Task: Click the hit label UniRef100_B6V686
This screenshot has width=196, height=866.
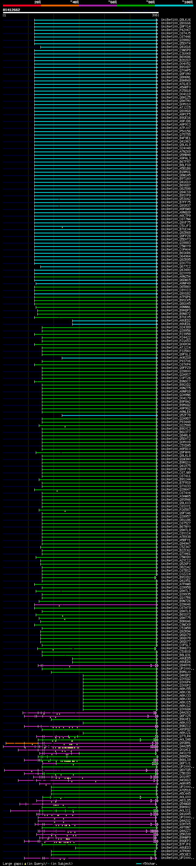Action: tap(176, 57)
